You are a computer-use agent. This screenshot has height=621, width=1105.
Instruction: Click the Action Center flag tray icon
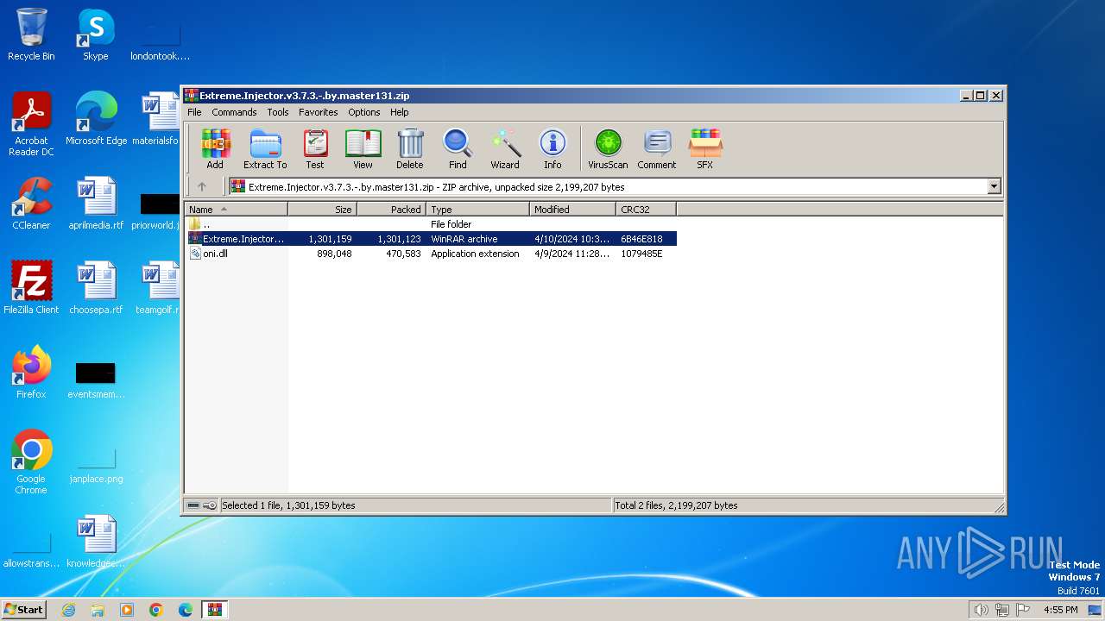pos(1023,610)
